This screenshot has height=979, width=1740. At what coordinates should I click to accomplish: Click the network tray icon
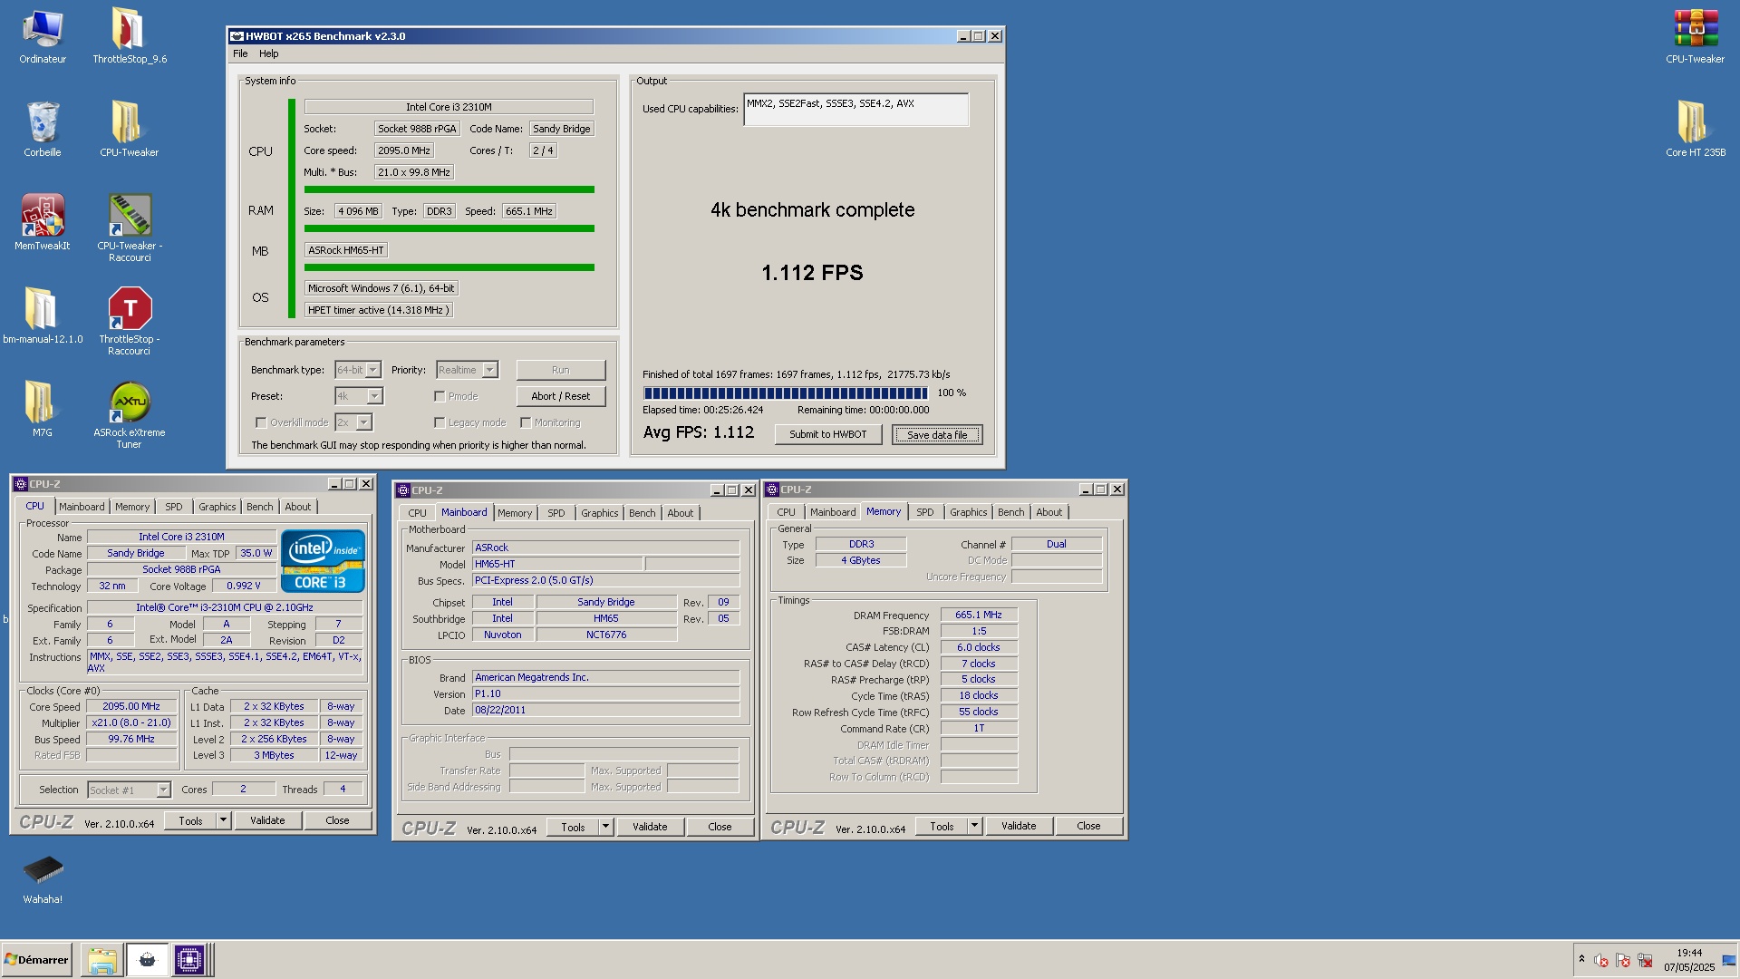coord(1645,960)
